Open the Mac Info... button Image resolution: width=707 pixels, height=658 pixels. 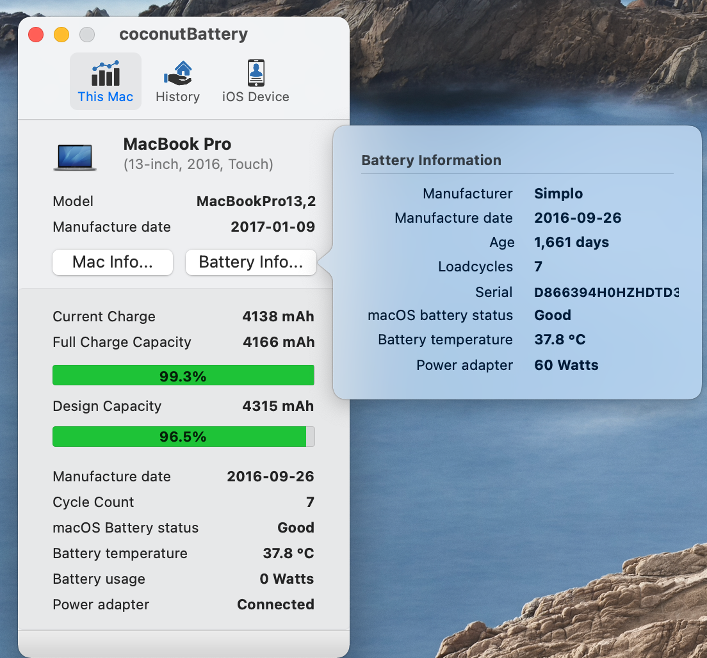tap(113, 262)
